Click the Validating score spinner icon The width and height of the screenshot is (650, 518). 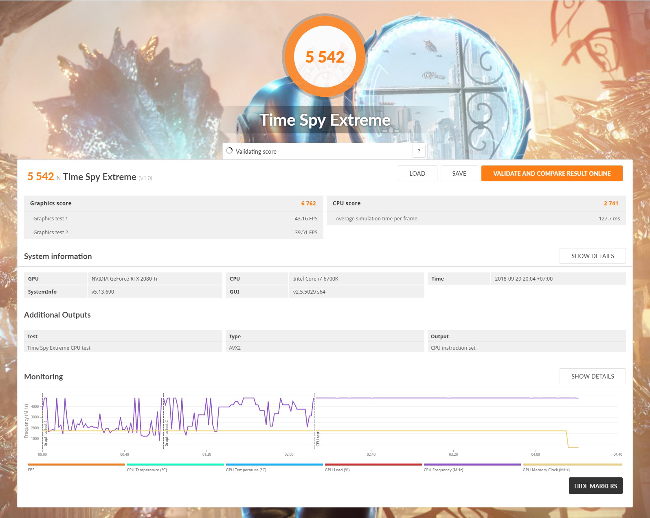point(229,151)
